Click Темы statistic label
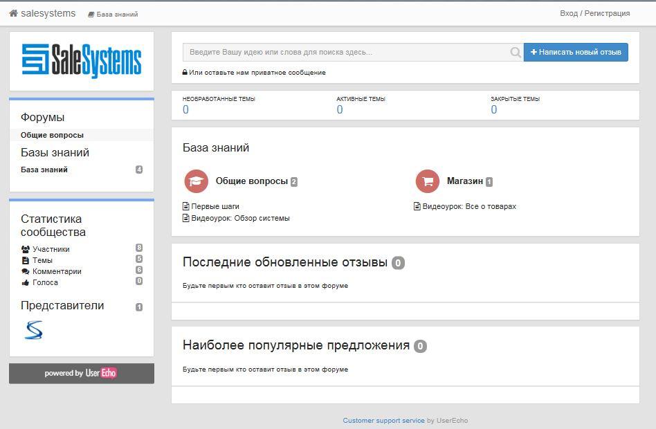656x429 pixels. pyautogui.click(x=42, y=260)
